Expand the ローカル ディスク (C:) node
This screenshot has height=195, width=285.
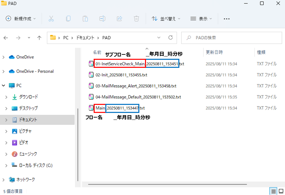[6, 166]
